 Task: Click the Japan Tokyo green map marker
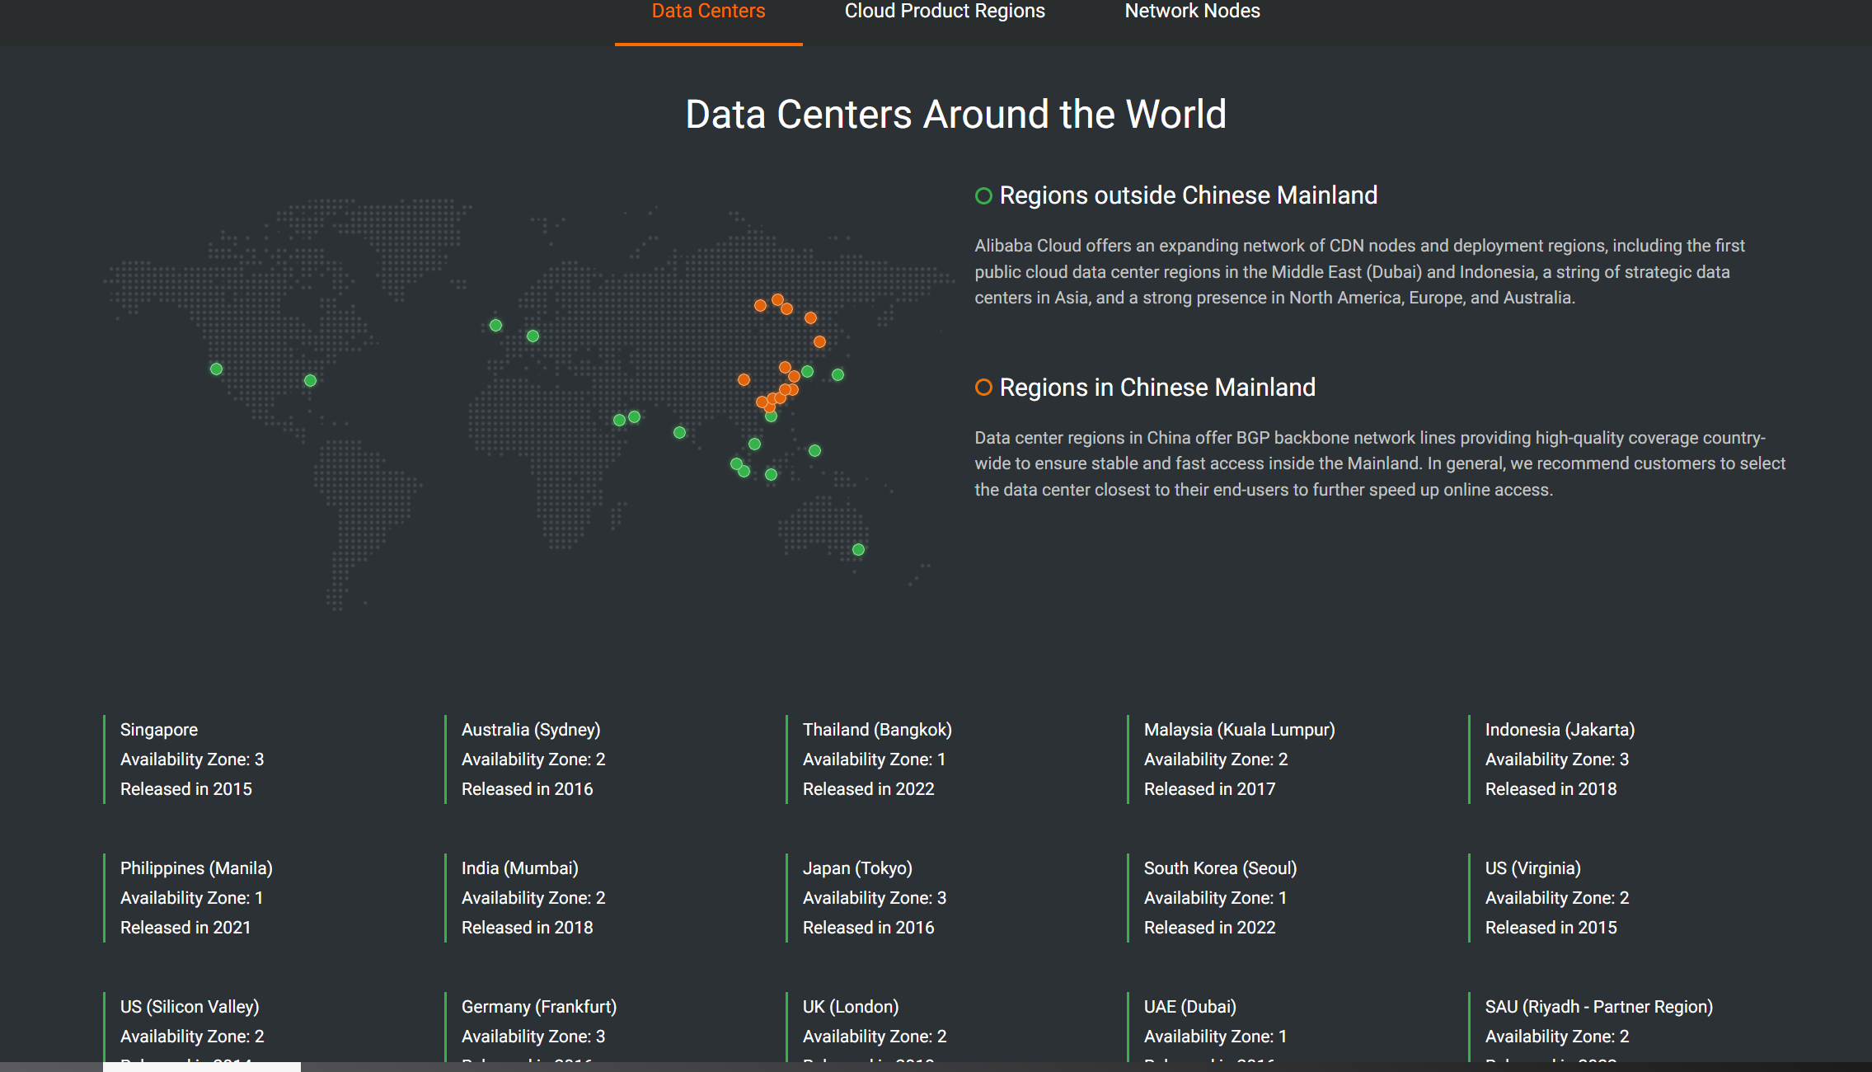837,374
